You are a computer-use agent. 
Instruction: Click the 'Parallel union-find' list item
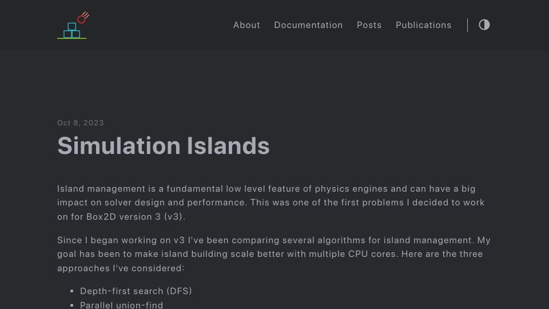(121, 305)
